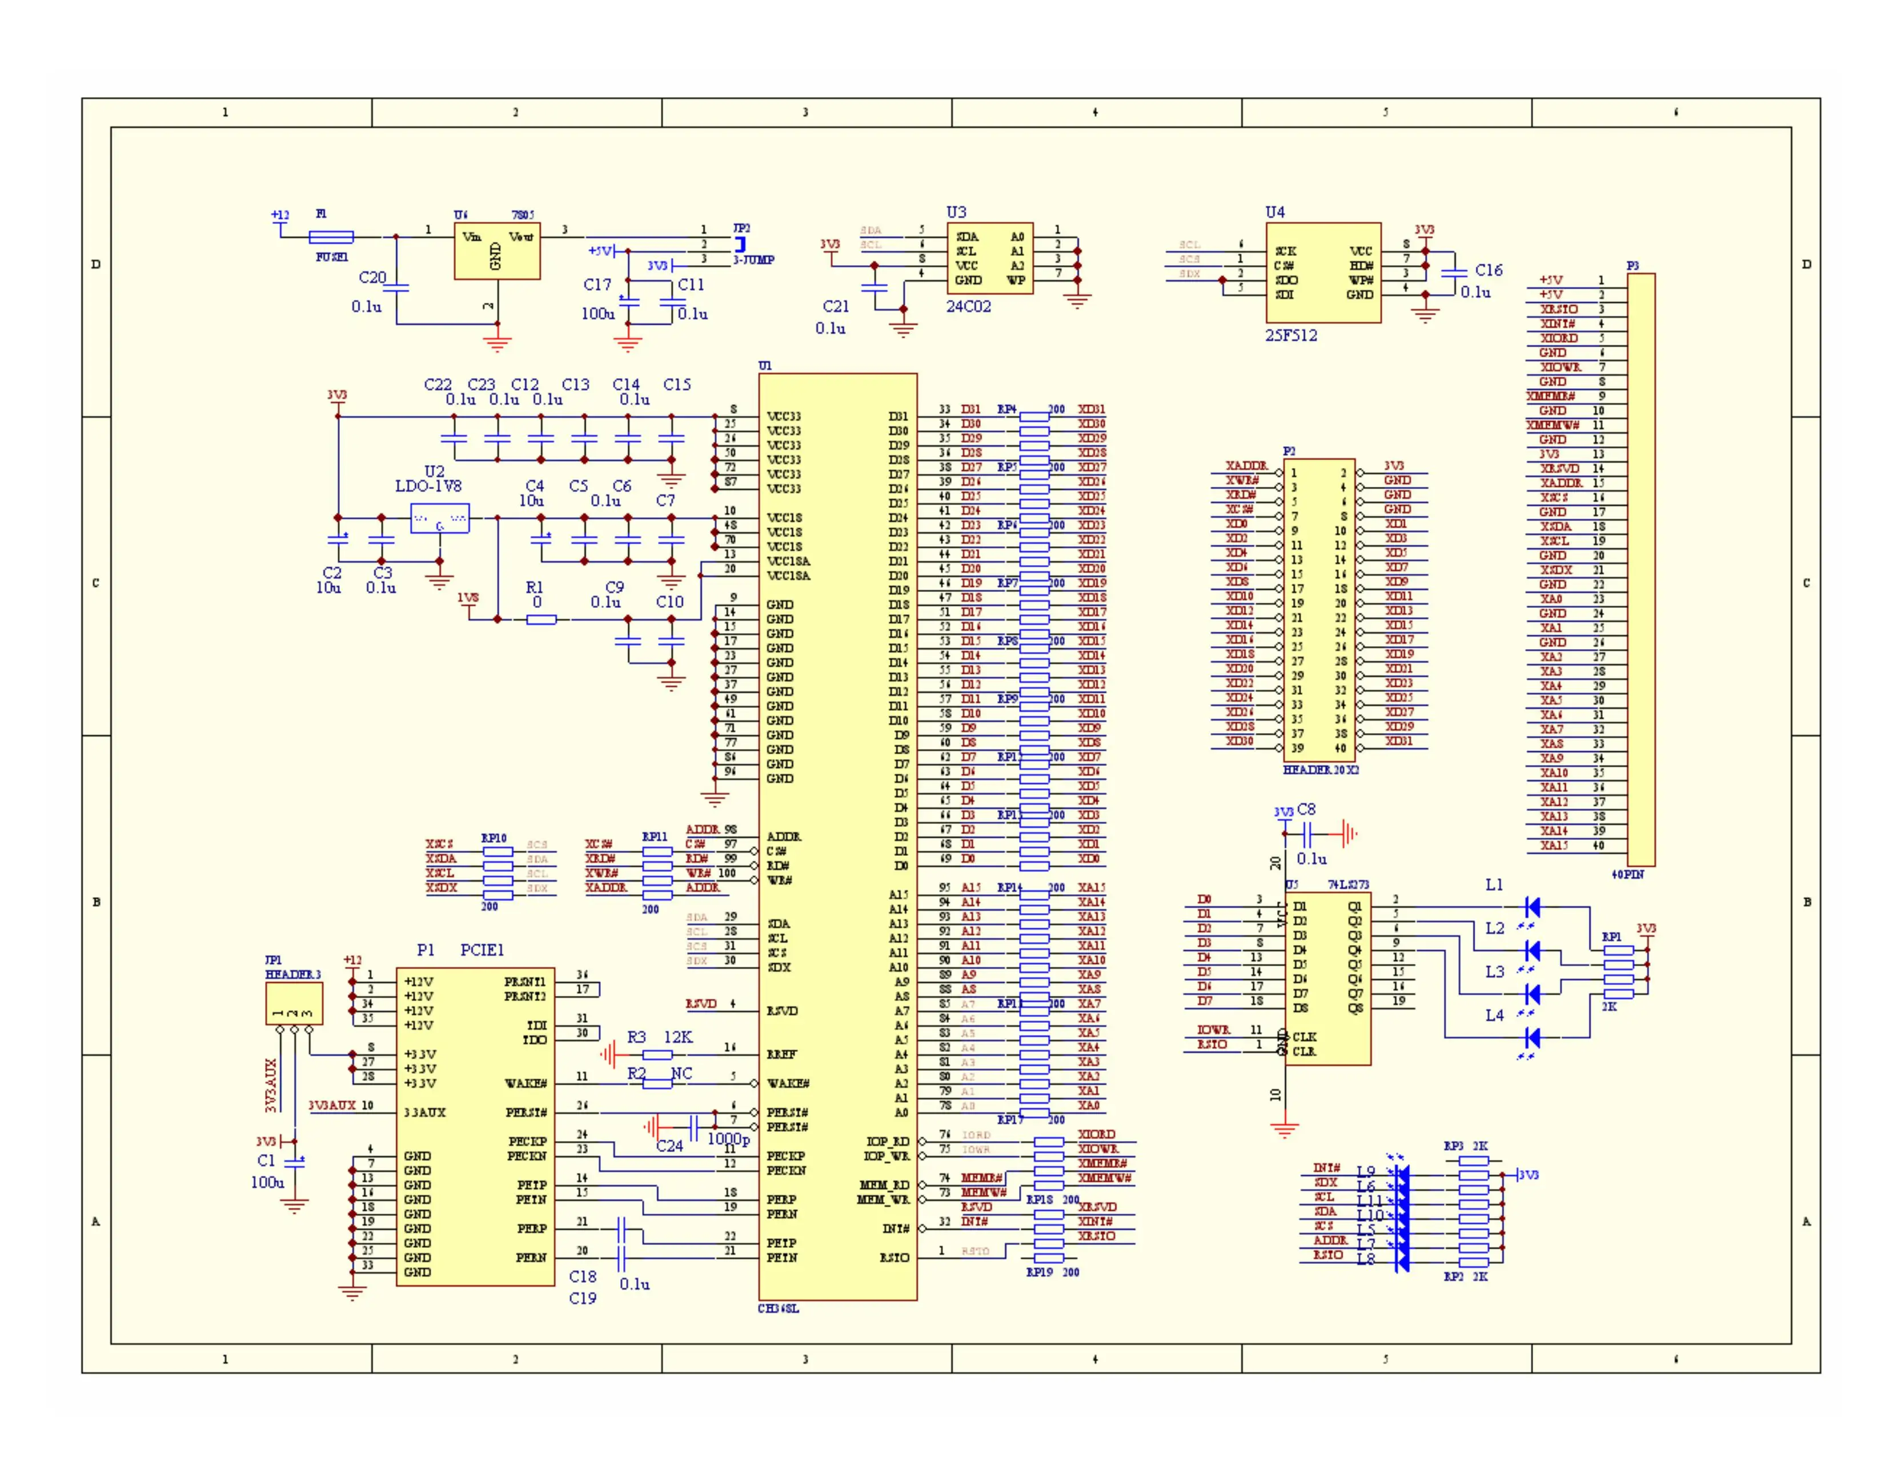Select the HEADER 20X2 connector P2 body

(1319, 610)
